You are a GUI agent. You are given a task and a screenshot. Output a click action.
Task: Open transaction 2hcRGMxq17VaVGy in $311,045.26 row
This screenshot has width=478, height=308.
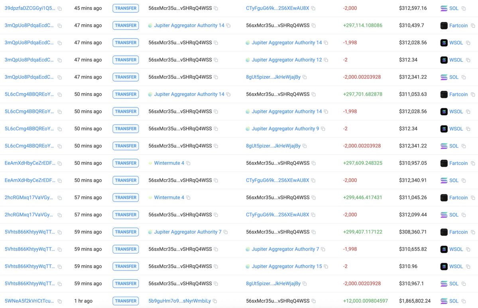click(x=29, y=197)
